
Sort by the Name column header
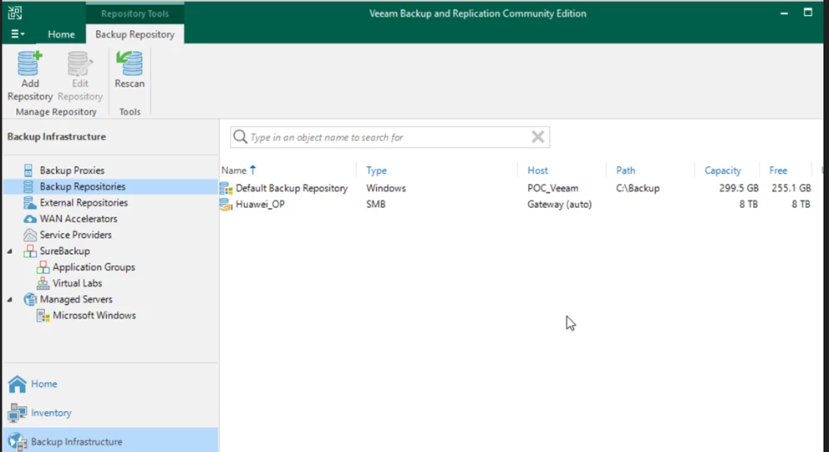(234, 170)
